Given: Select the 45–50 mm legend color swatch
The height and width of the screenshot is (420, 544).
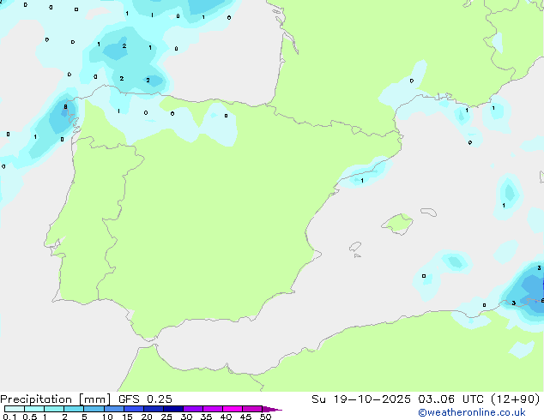Looking at the screenshot, I should (x=252, y=409).
